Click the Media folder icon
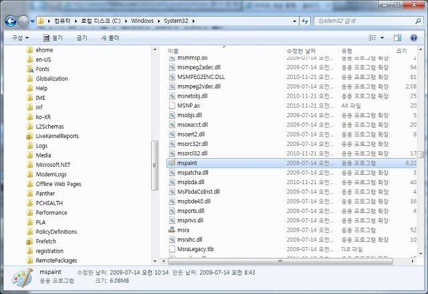428x294 pixels. (x=30, y=155)
